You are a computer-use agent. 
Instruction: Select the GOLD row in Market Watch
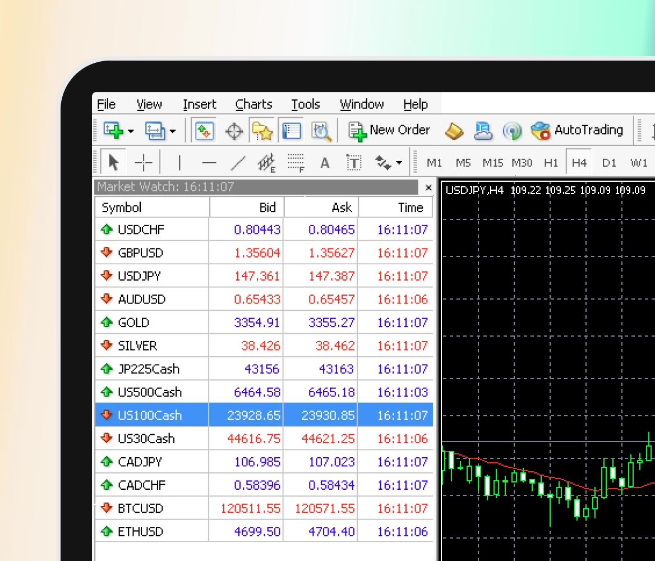[151, 322]
